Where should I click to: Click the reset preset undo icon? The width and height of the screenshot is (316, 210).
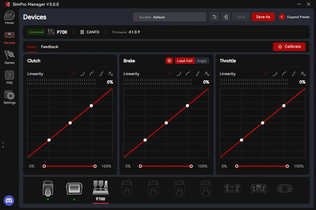(215, 17)
